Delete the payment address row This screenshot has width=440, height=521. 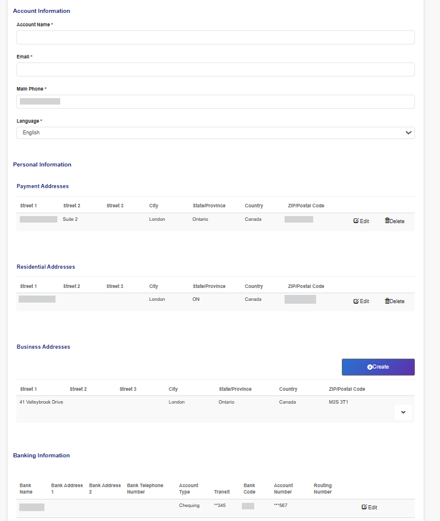click(x=394, y=221)
